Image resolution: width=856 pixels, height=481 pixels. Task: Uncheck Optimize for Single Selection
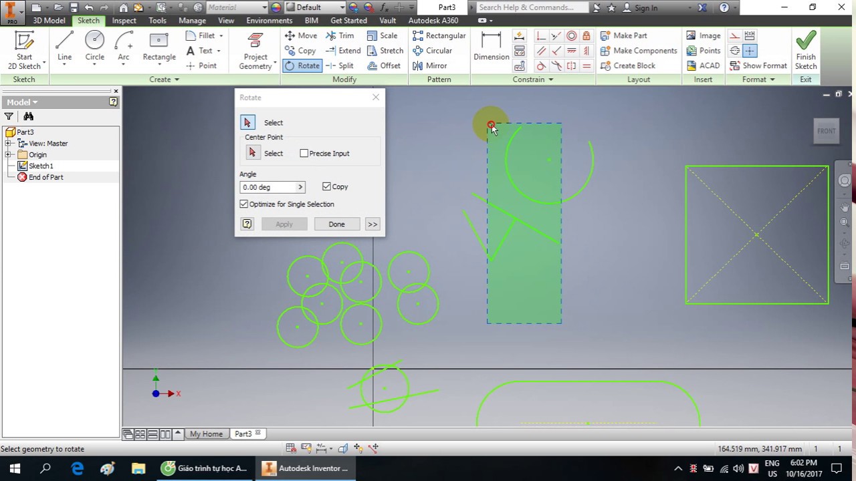coord(244,204)
